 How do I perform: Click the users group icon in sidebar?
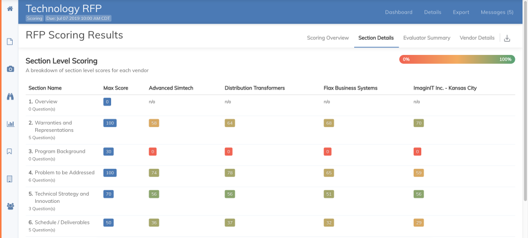(10, 207)
